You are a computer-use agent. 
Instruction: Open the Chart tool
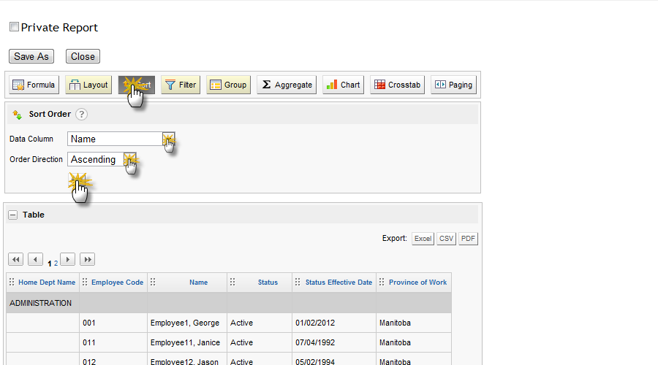pos(344,85)
